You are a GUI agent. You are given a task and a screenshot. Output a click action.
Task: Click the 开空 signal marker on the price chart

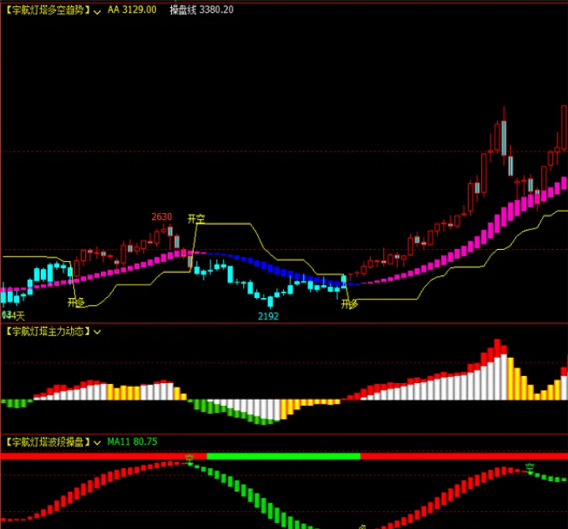click(x=196, y=219)
